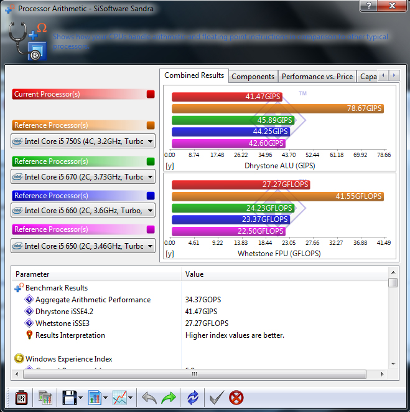410x412 pixels.
Task: Click the orange 78.67GIPS bar
Action: pyautogui.click(x=278, y=108)
